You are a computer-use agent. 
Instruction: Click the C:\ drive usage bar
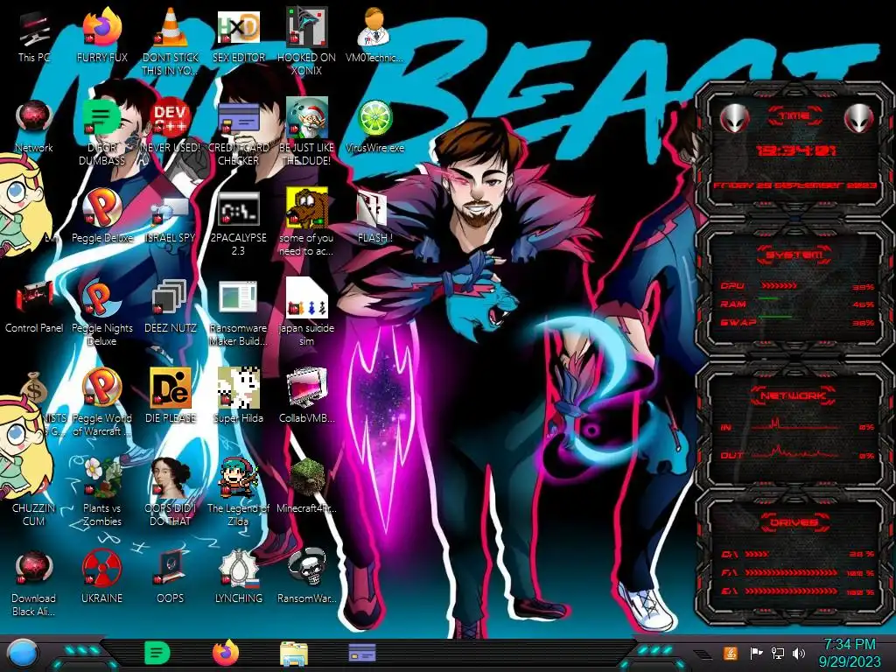(757, 554)
